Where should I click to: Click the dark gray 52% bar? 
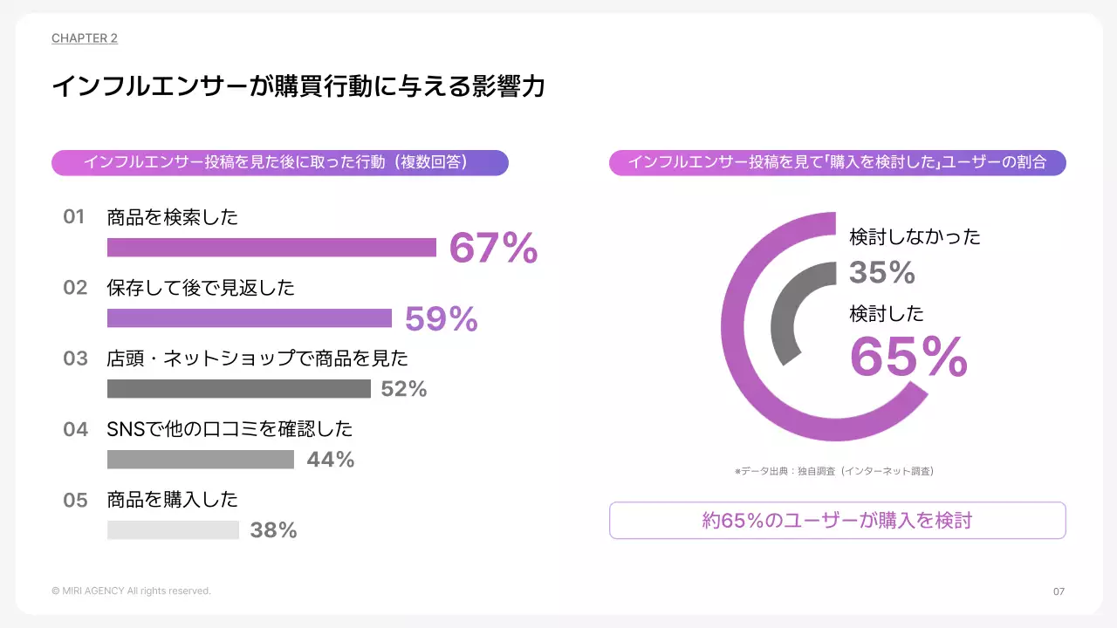(238, 389)
